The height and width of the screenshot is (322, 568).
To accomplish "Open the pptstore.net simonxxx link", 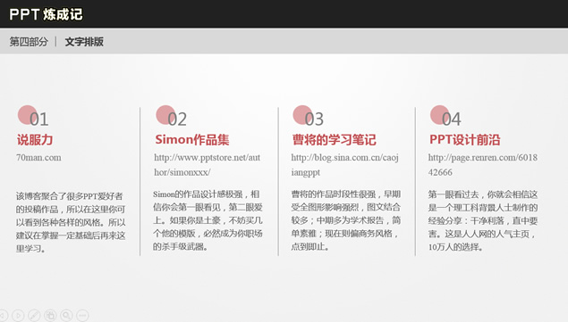I will pos(208,165).
